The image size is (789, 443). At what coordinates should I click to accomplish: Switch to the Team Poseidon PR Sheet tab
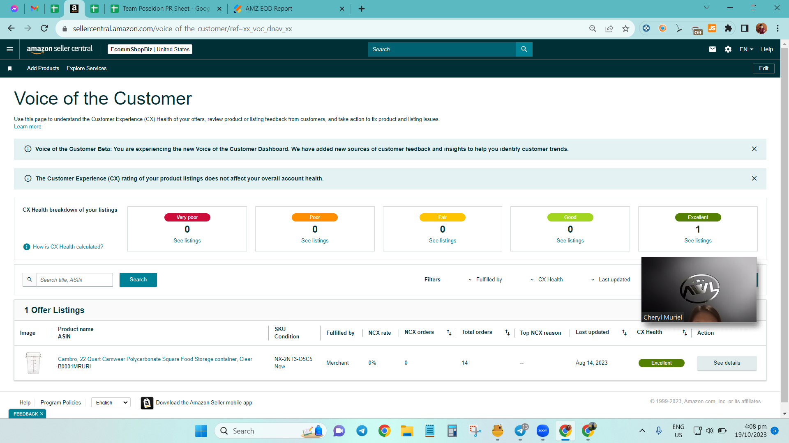click(166, 9)
